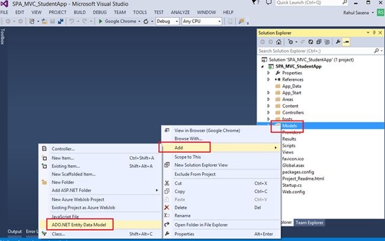
Task: Click the Find in Files toolbar icon
Action: click(x=241, y=21)
